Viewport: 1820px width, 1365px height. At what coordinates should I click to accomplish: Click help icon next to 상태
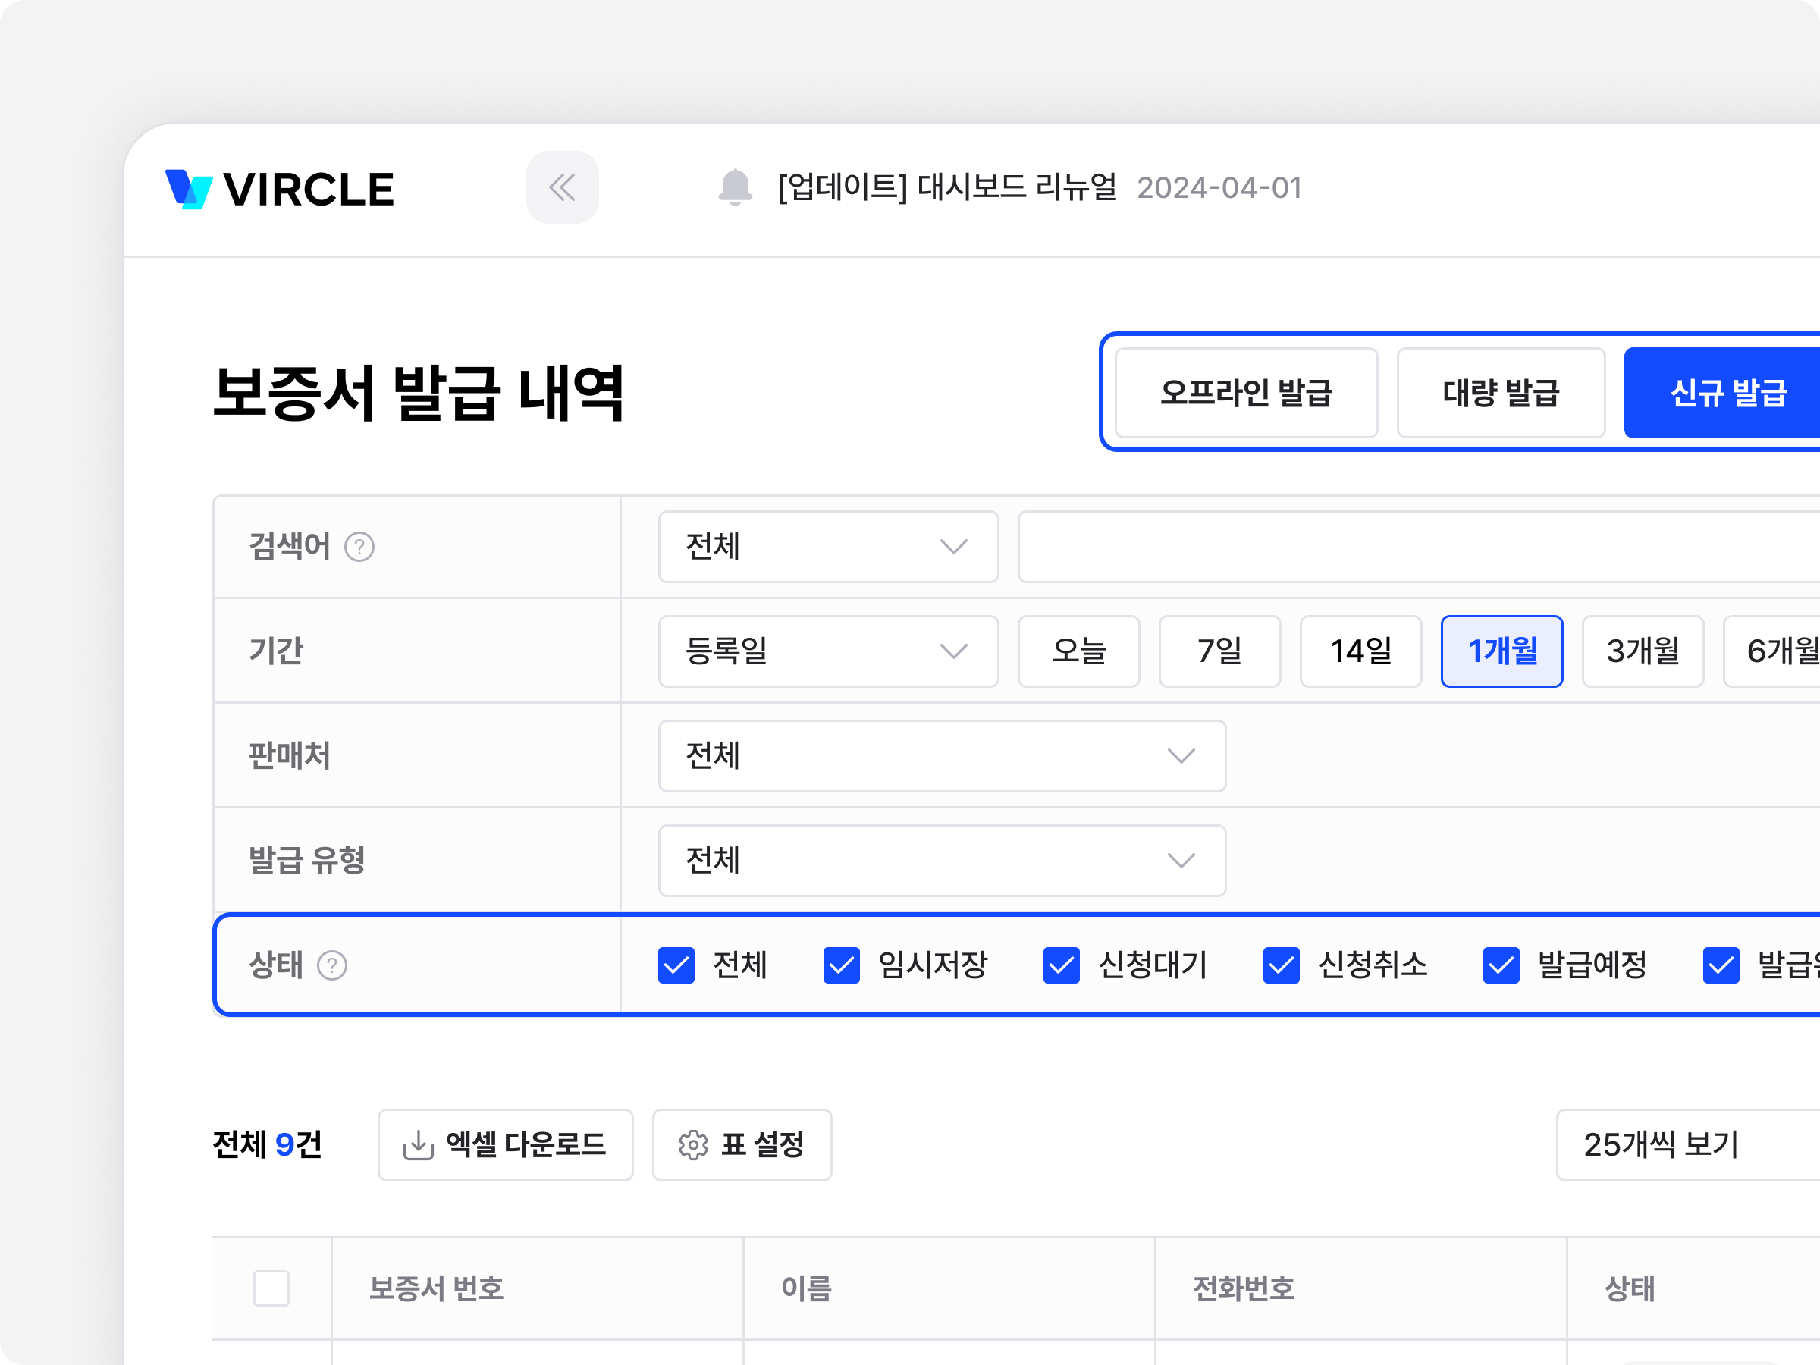pos(332,965)
